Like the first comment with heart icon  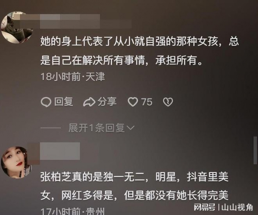pos(133,102)
